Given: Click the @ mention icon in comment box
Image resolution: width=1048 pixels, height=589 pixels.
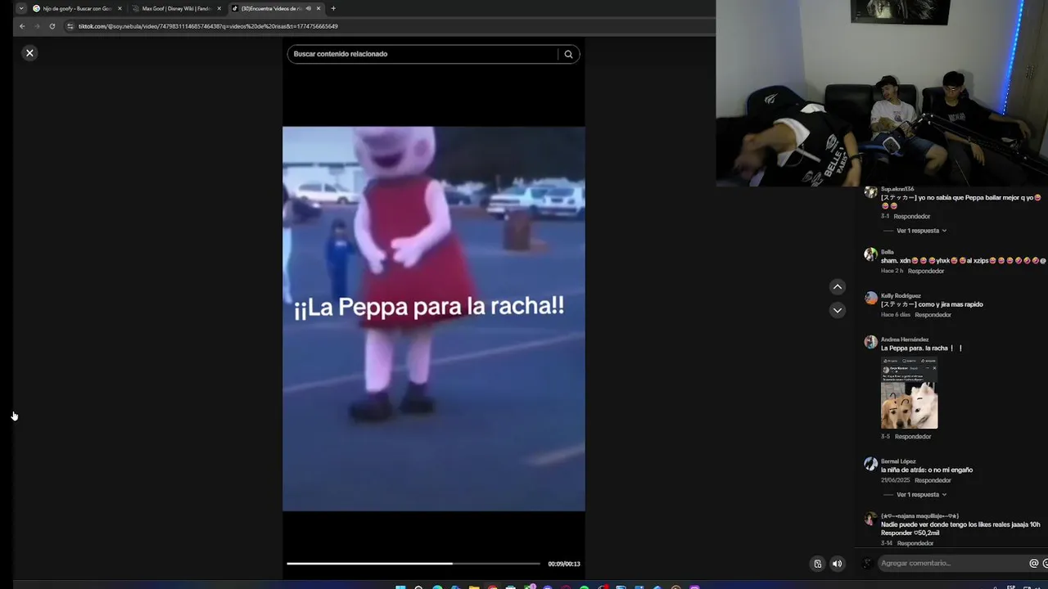Looking at the screenshot, I should coord(1033,563).
